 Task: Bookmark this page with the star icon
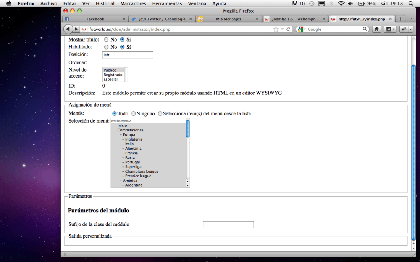coord(276,29)
